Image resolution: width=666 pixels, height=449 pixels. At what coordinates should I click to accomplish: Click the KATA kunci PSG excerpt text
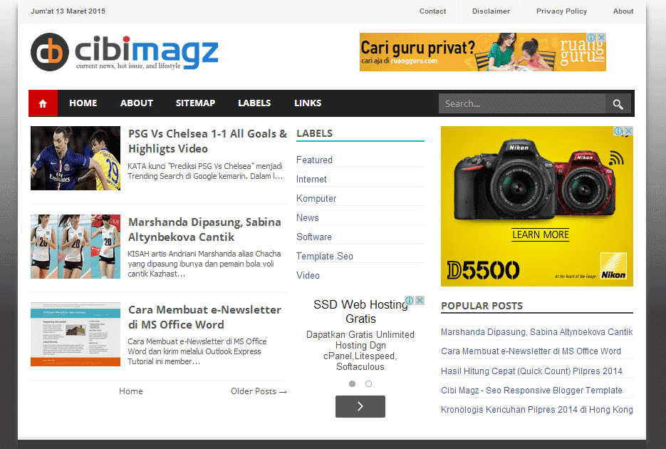[x=205, y=171]
